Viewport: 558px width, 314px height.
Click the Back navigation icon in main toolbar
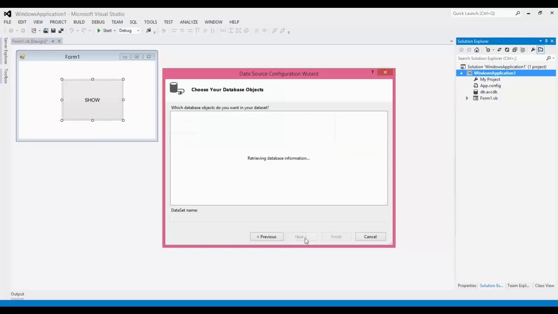tap(11, 31)
